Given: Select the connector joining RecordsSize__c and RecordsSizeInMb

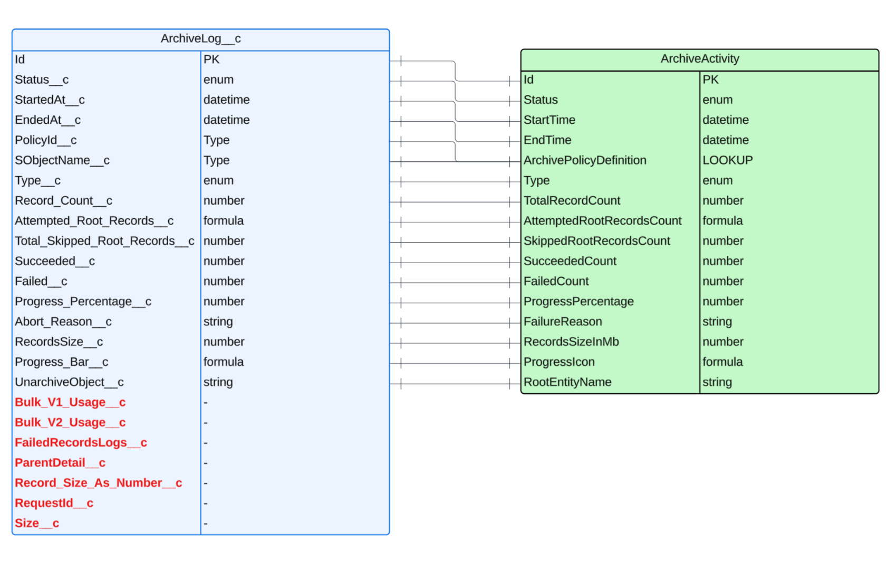Looking at the screenshot, I should [454, 342].
